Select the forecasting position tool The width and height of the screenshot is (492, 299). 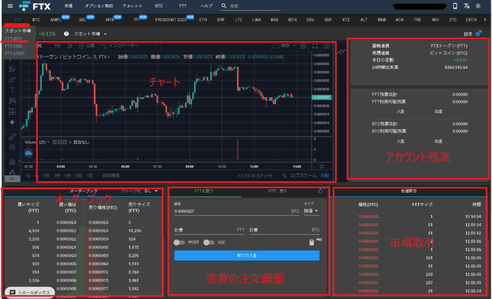pos(12,111)
